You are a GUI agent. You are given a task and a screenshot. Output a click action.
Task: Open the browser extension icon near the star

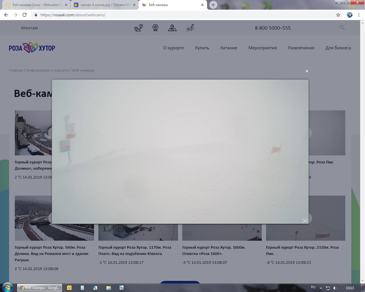coord(350,15)
